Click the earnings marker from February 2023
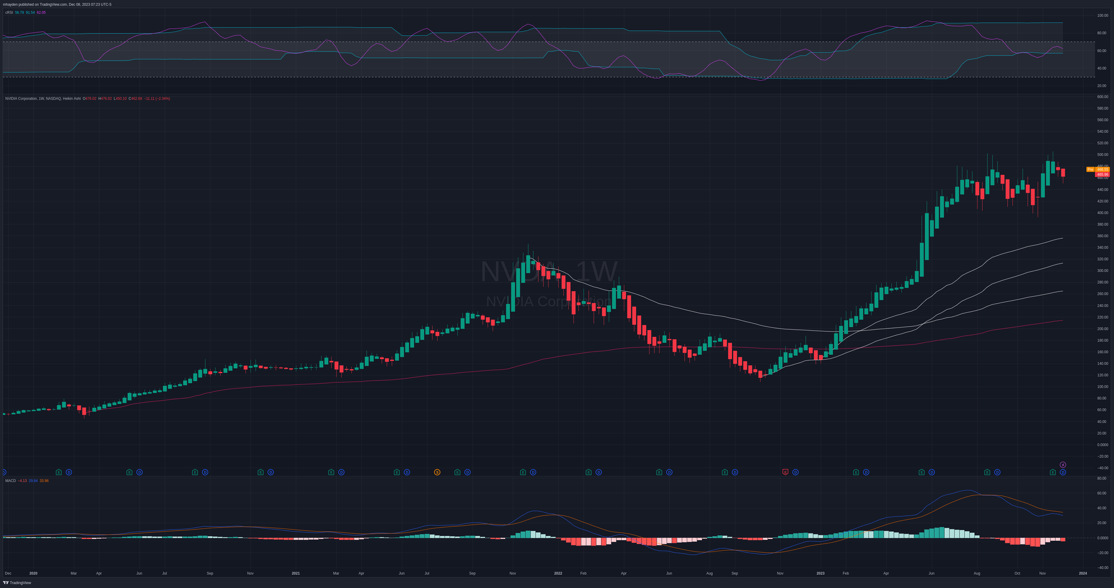Screen dimensions: 1114x588 coord(856,472)
